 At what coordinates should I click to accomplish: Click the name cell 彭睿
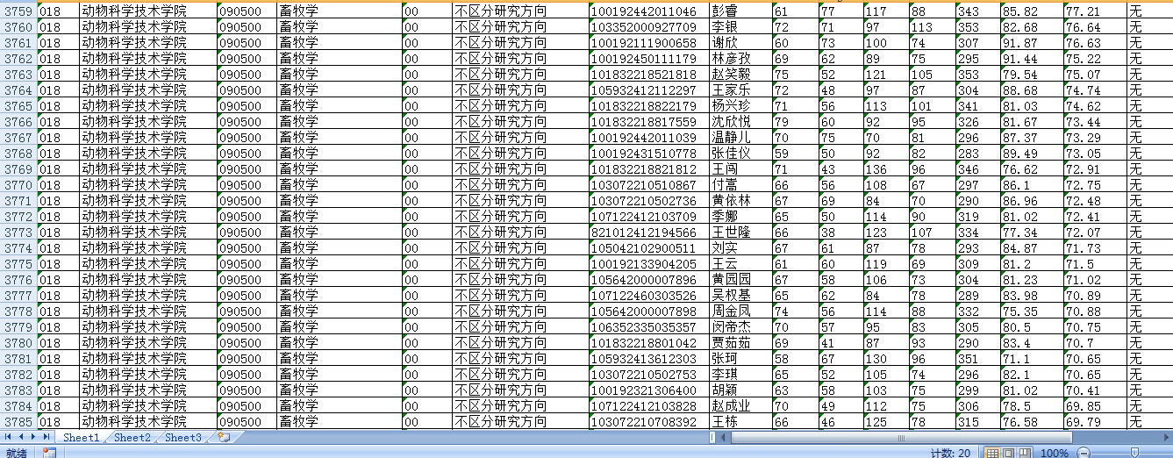(740, 11)
